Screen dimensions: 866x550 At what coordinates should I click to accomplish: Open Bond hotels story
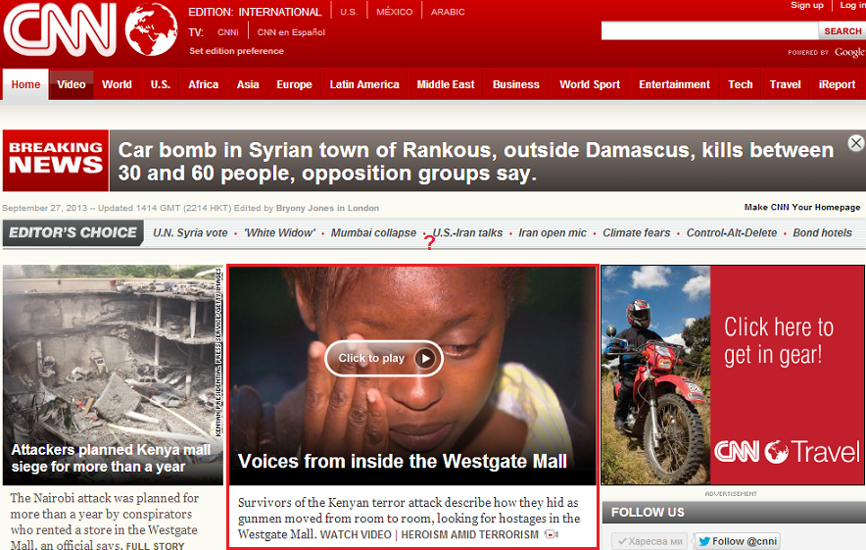pos(822,232)
